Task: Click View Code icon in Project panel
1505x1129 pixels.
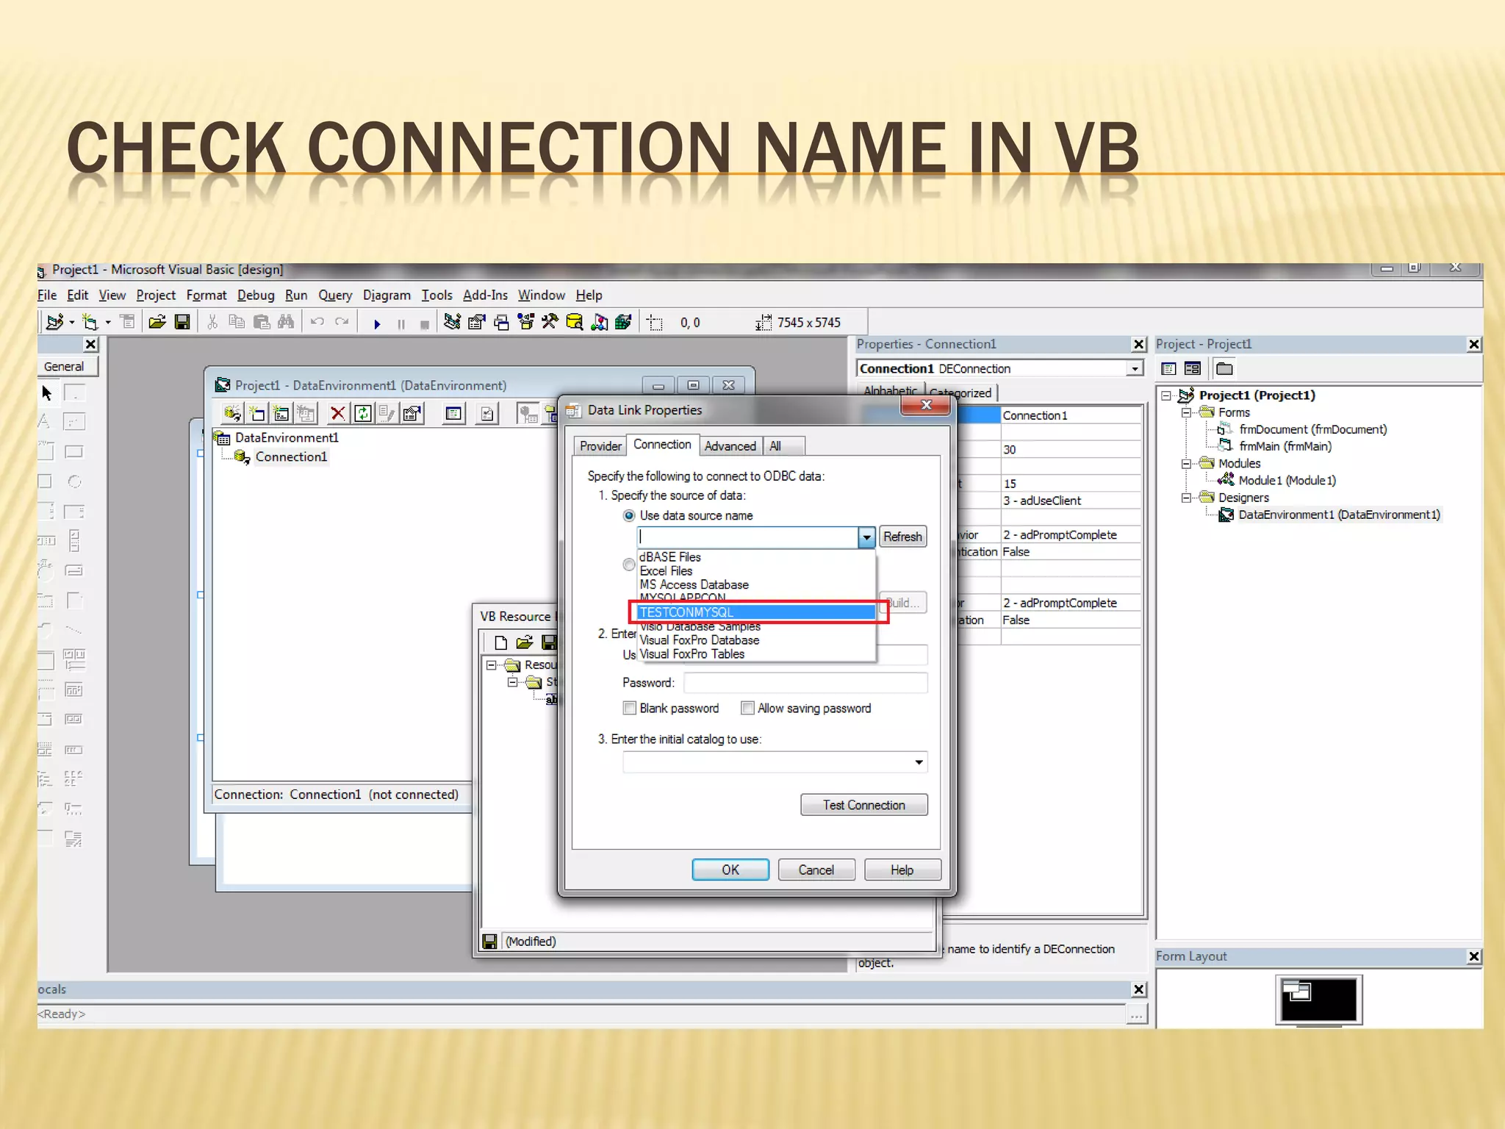Action: (x=1169, y=369)
